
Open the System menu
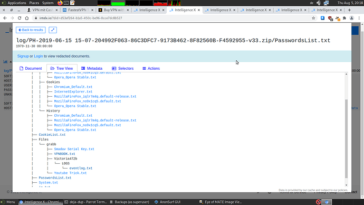(47, 3)
